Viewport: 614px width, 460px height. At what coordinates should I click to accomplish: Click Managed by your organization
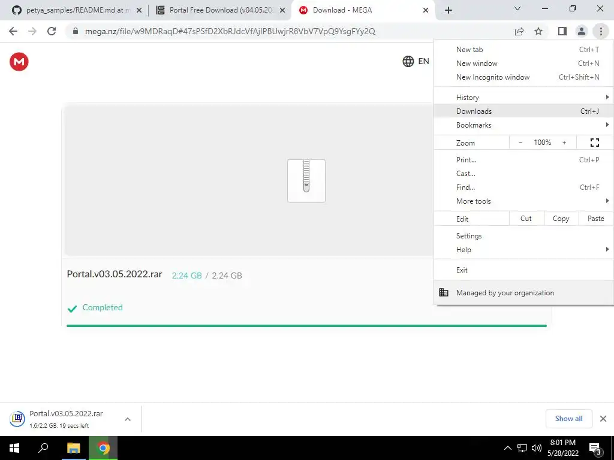pos(523,292)
